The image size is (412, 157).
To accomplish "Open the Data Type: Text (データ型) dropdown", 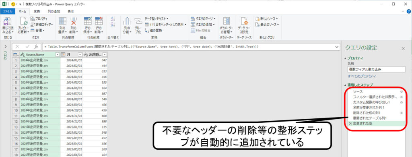I will [157, 19].
